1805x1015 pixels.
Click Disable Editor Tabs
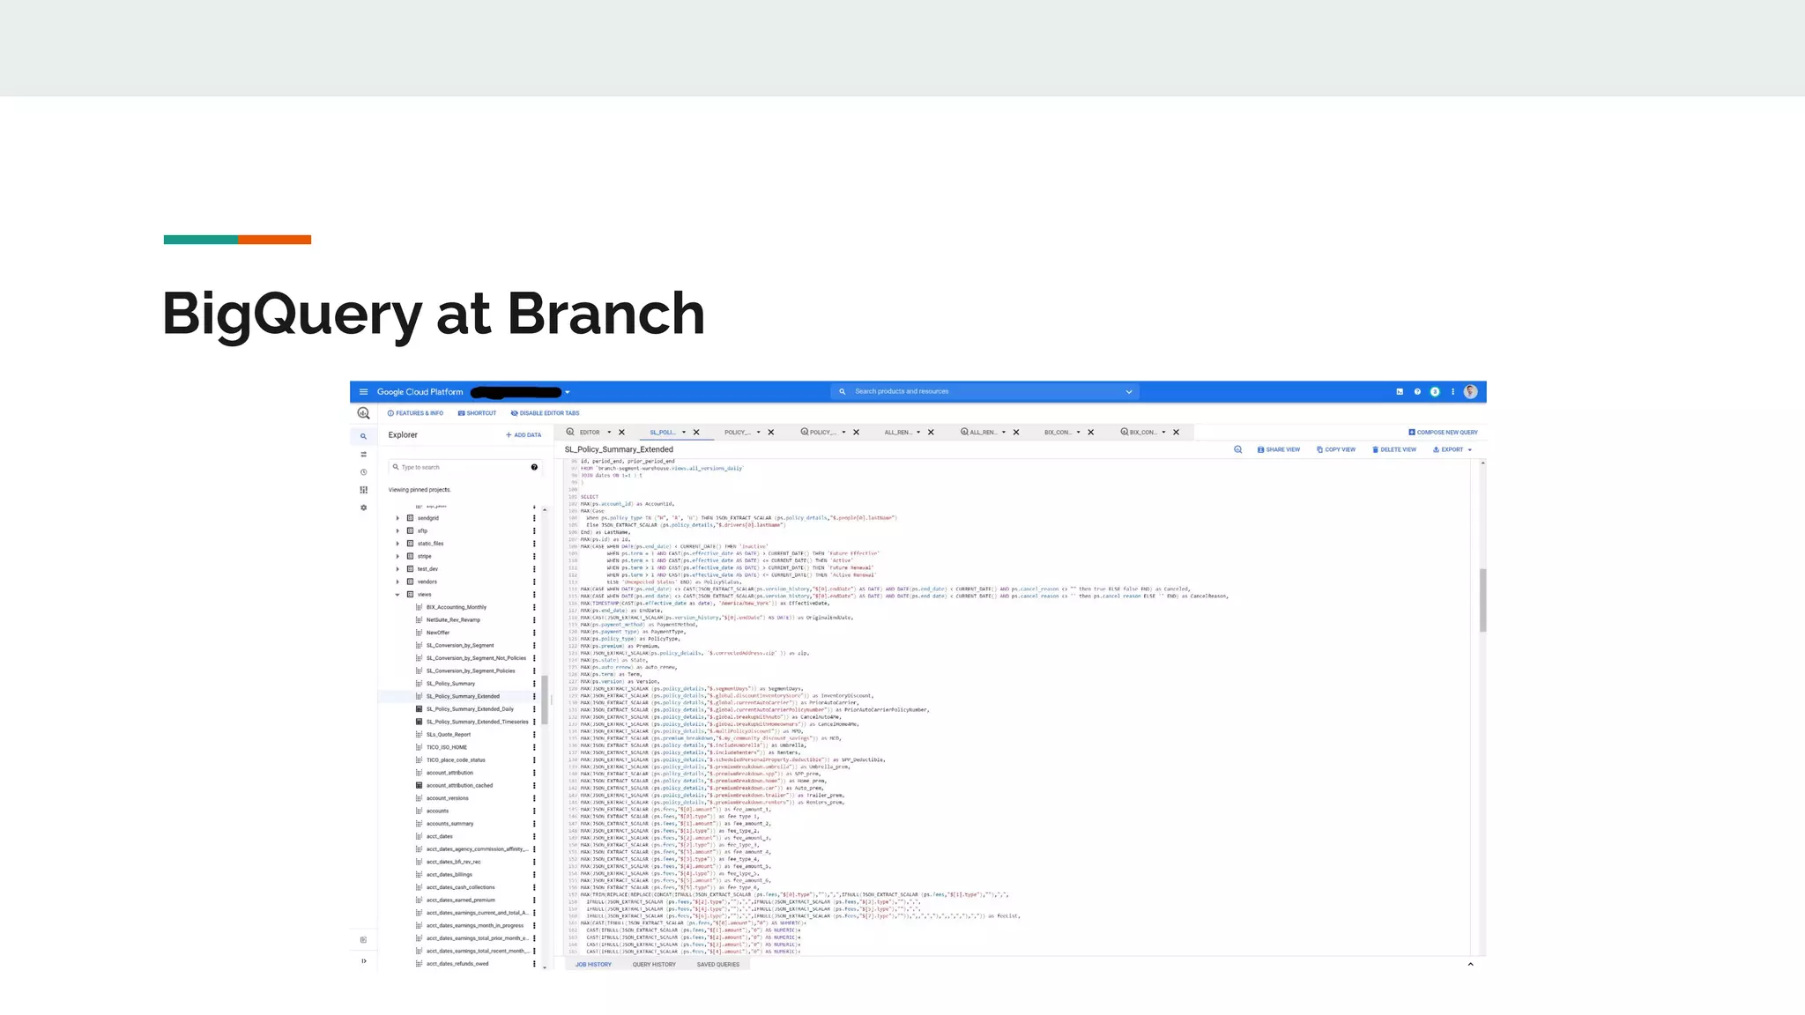click(x=545, y=413)
